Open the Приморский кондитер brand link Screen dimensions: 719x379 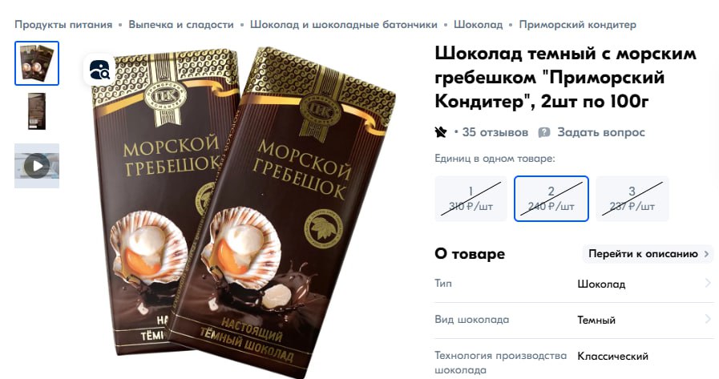click(577, 25)
